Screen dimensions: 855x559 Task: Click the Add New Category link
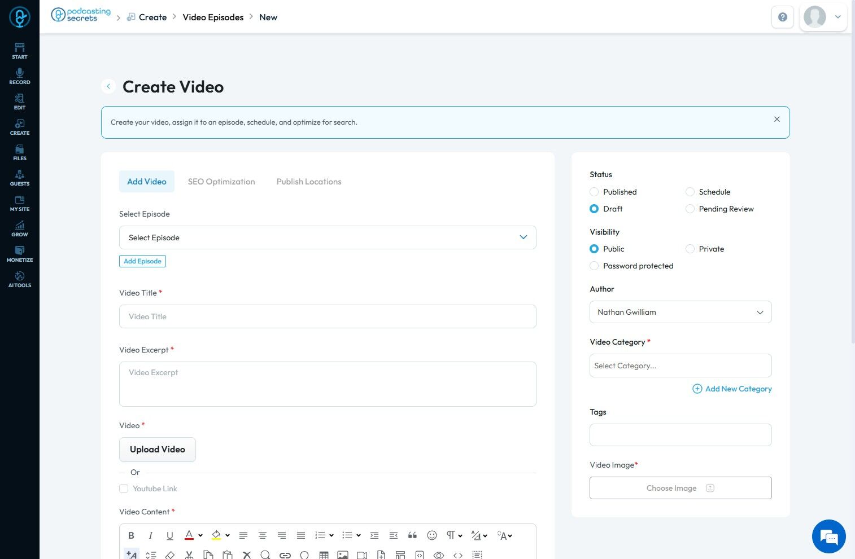click(x=732, y=389)
